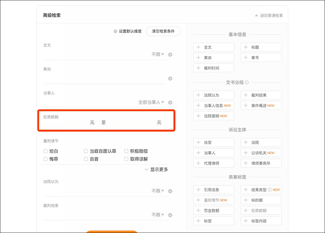Click the plus icon on the 裁判结果 row
Image resolution: width=325 pixels, height=233 pixels.
point(170,215)
